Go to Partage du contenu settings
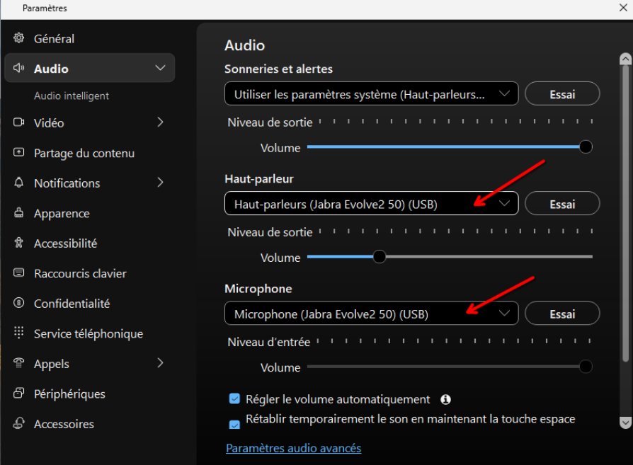The image size is (633, 465). click(x=89, y=153)
